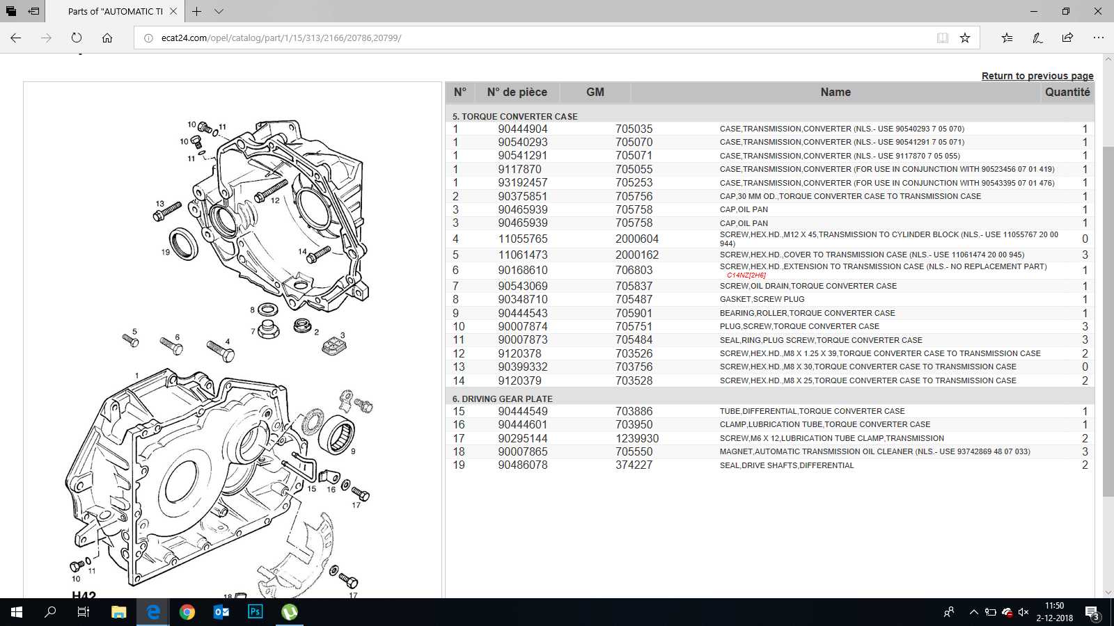The width and height of the screenshot is (1114, 626).
Task: Refresh the current page
Action: (77, 38)
